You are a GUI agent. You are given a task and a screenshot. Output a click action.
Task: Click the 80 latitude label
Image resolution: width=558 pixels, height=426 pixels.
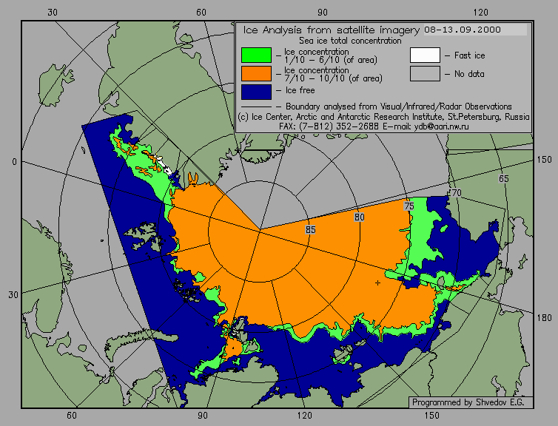[x=360, y=217]
